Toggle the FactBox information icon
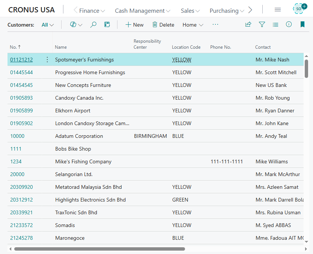This screenshot has height=254, width=313. [x=289, y=25]
